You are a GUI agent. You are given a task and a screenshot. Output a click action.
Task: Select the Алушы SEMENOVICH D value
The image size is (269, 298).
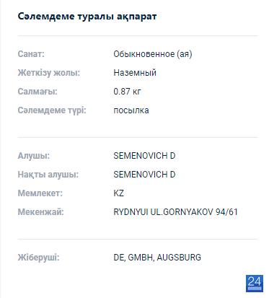click(144, 156)
